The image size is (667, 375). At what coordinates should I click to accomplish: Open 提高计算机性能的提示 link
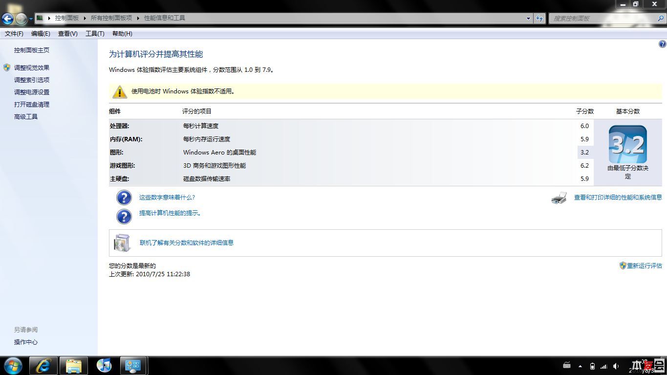click(x=171, y=213)
